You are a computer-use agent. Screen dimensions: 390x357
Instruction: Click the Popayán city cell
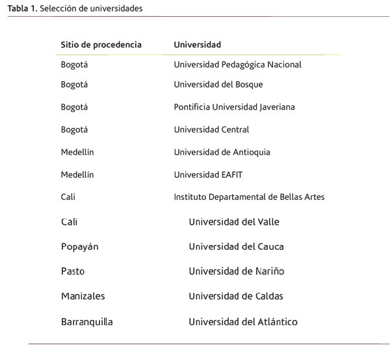point(80,247)
